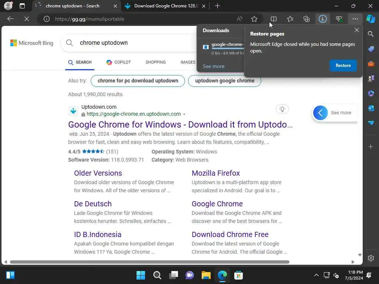The width and height of the screenshot is (379, 284).
Task: Open the Drop paper plane sidebar icon
Action: [371, 123]
